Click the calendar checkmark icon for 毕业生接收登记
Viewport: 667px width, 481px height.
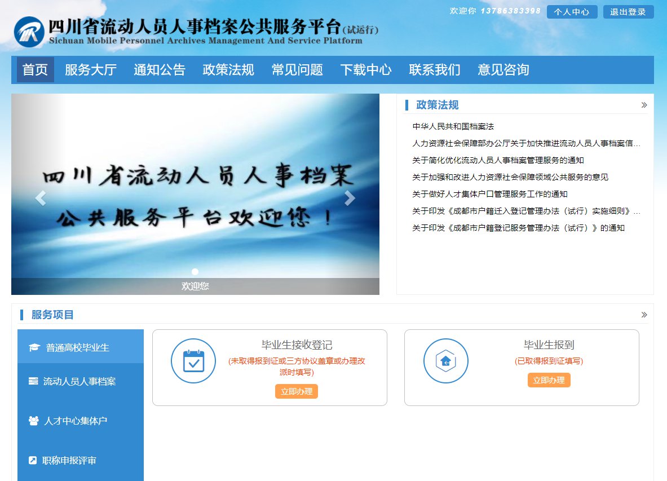pos(193,361)
